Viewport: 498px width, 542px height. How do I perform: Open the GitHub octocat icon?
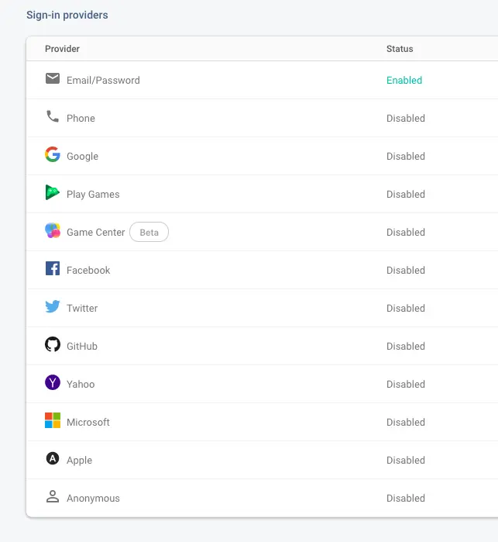pyautogui.click(x=53, y=344)
